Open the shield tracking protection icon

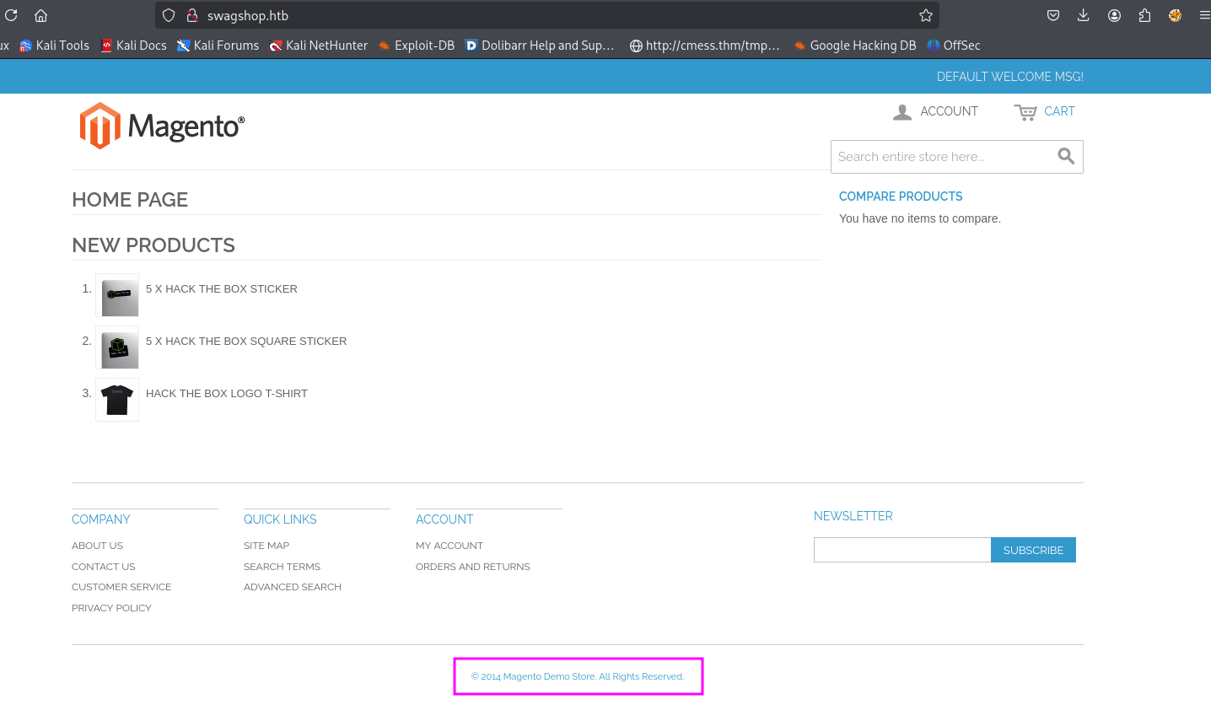169,15
